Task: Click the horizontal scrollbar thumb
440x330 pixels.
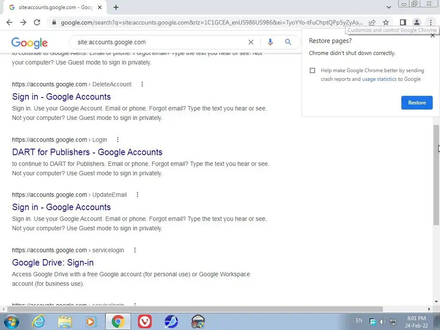Action: click(x=195, y=309)
